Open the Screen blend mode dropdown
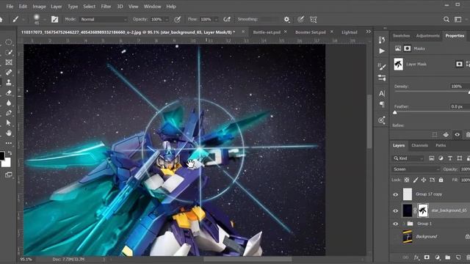 pyautogui.click(x=416, y=169)
